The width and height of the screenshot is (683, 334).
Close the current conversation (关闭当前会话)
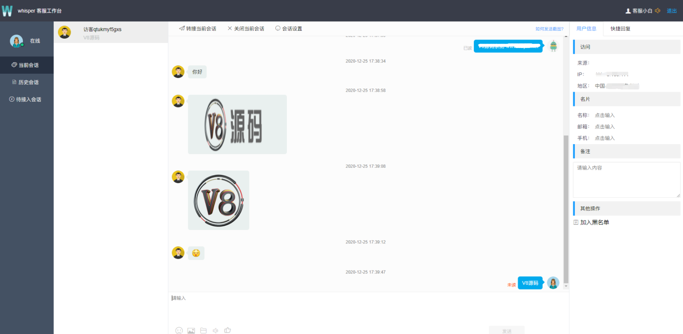[x=246, y=29]
